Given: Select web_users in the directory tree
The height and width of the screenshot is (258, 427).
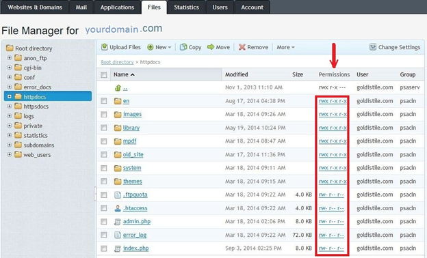Looking at the screenshot, I should (37, 155).
